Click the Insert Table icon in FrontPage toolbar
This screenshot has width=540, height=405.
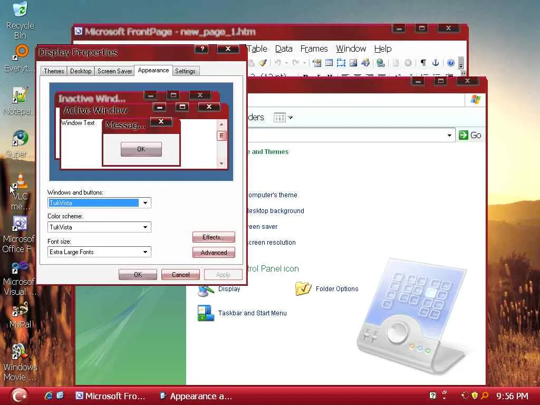329,63
